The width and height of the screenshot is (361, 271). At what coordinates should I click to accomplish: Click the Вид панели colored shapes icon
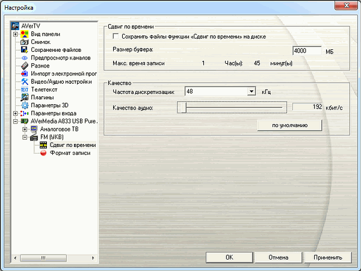coord(25,34)
